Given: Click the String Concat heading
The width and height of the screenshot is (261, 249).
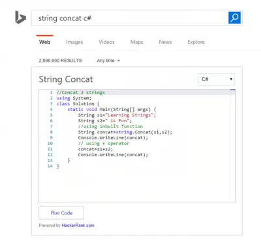Looking at the screenshot, I should coord(66,79).
